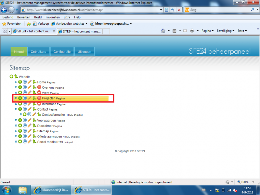Open the Favorieten menu in menu bar
The image size is (260, 195).
(53, 17)
